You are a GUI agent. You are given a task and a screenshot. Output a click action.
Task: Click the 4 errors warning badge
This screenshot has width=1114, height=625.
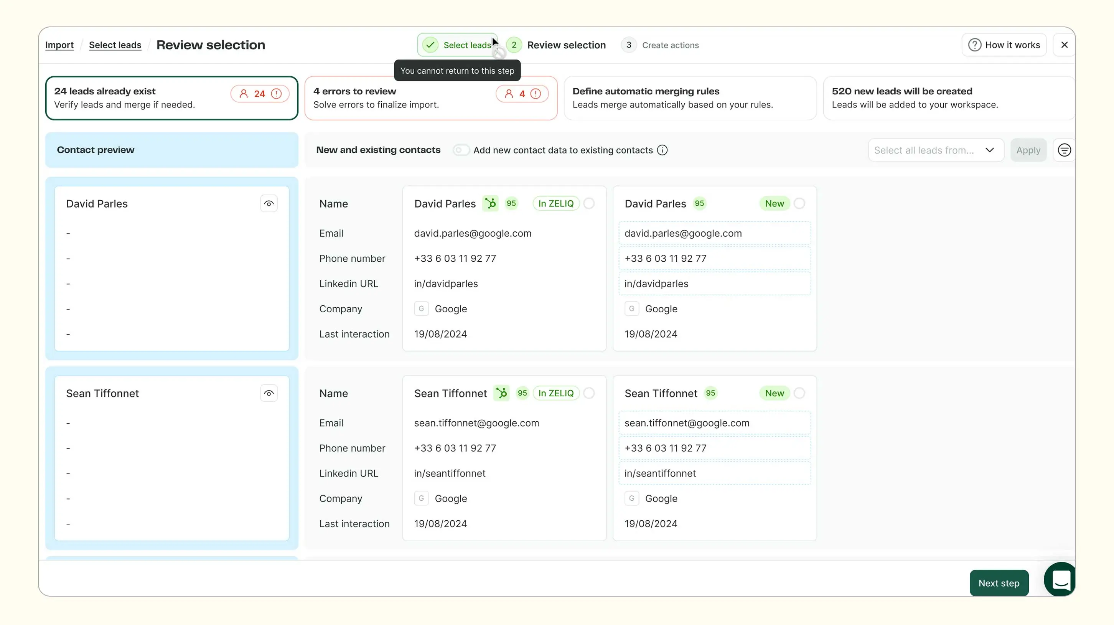522,94
